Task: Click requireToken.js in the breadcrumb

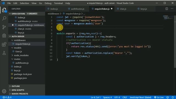Action: 73,14
